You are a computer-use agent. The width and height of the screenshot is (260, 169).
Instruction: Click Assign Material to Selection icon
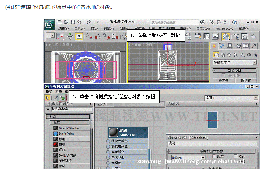tap(62, 97)
